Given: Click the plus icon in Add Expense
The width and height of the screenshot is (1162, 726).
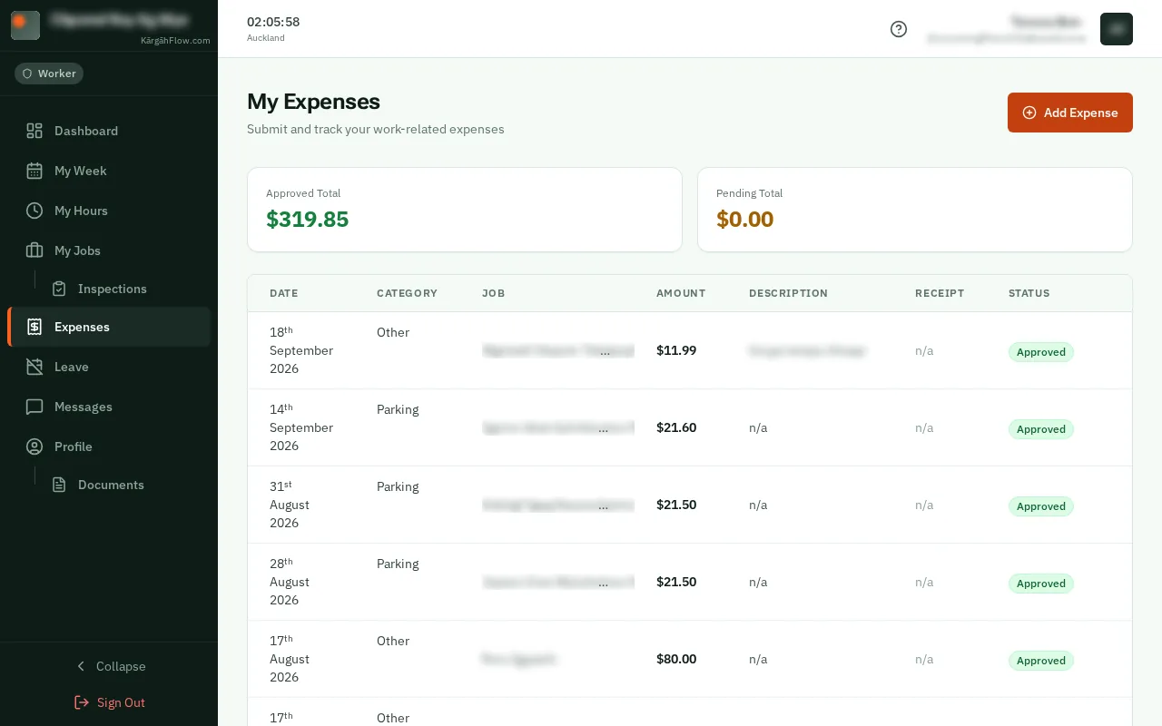Looking at the screenshot, I should click(1029, 113).
